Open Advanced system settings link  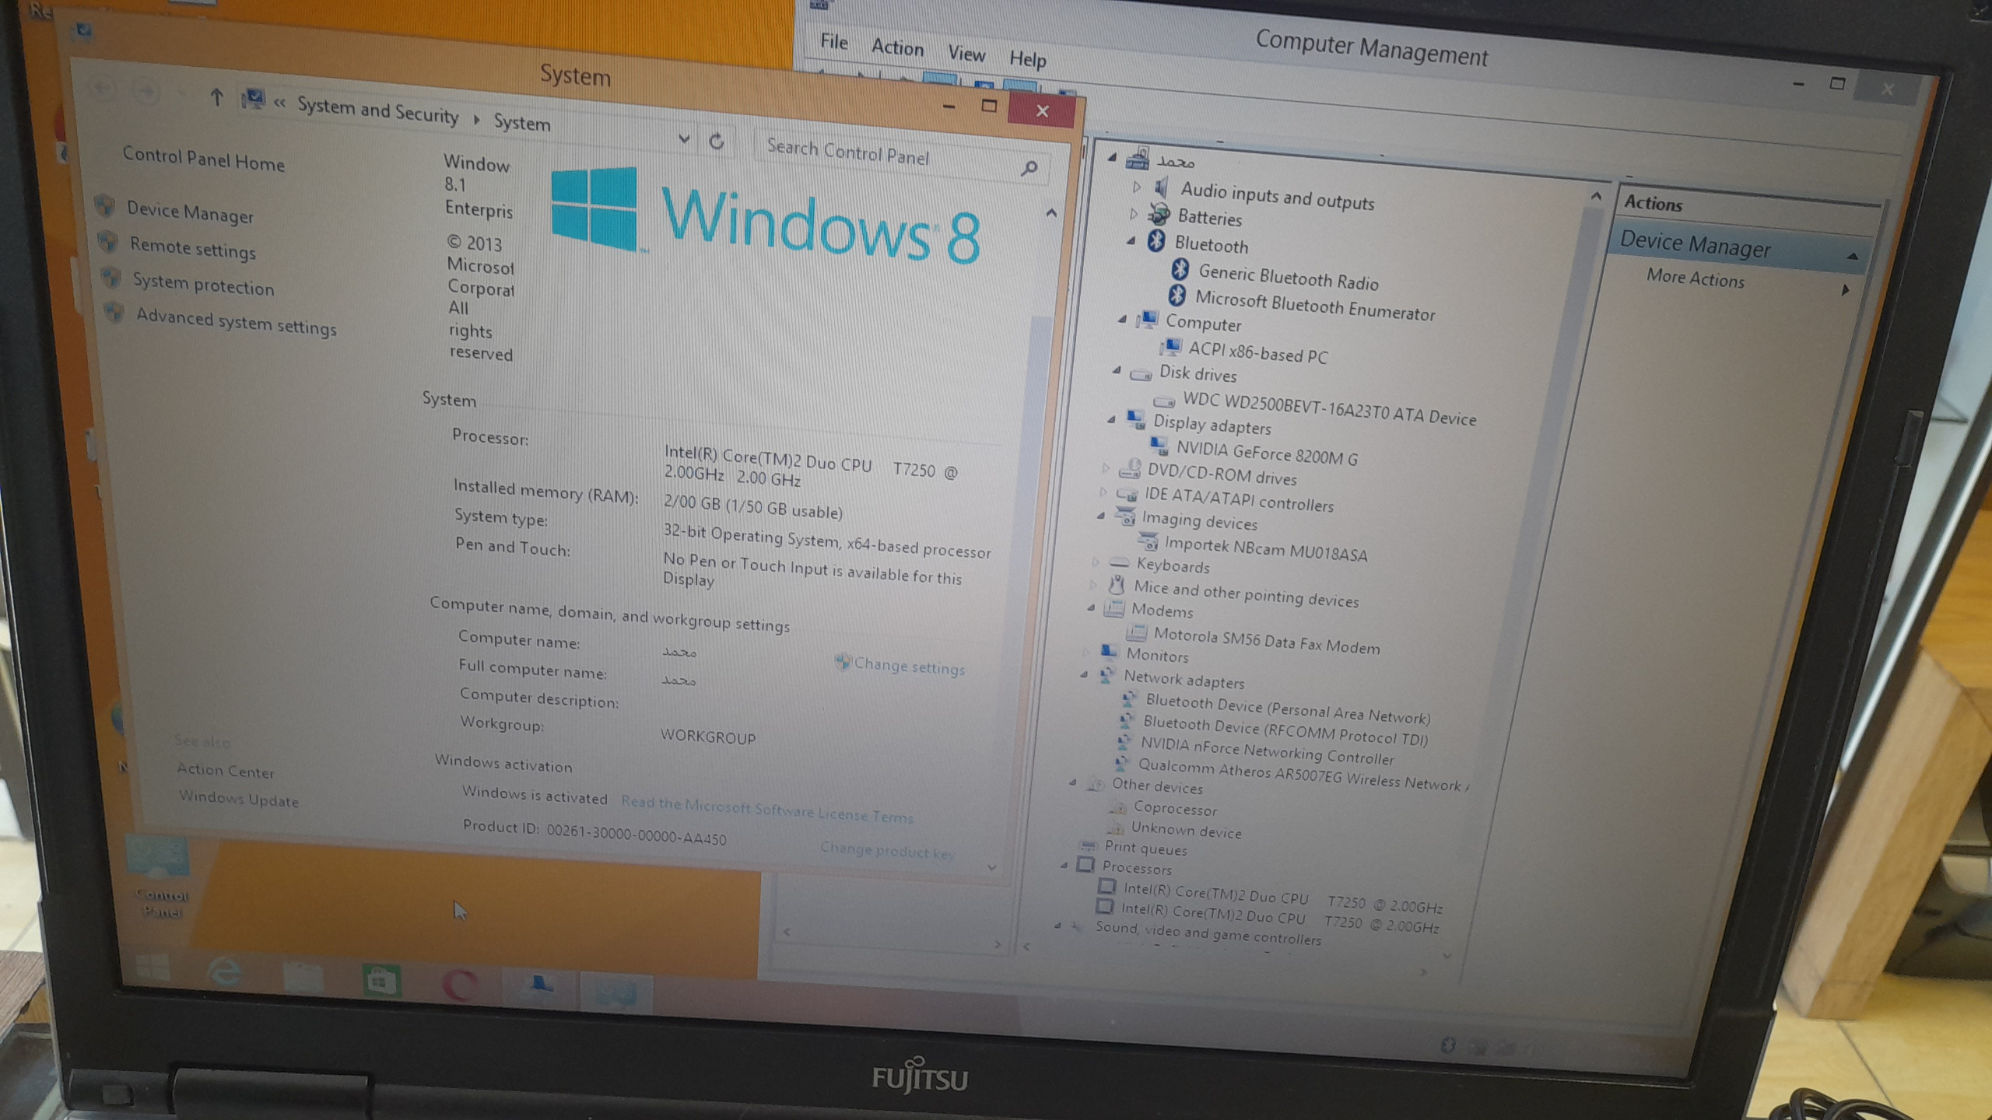pos(236,321)
